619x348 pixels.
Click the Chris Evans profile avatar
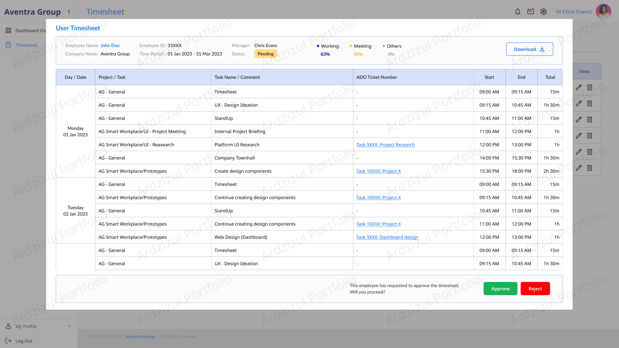tap(603, 12)
